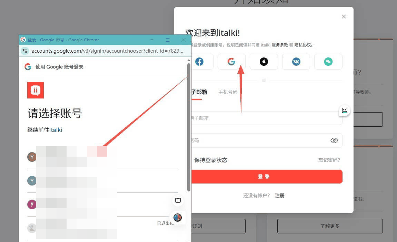This screenshot has height=242, width=397.
Task: Focus the 密码 input field
Action: click(x=267, y=140)
